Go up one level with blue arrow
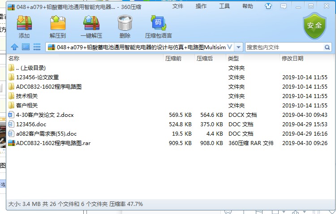336x214 pixels. click(x=15, y=47)
